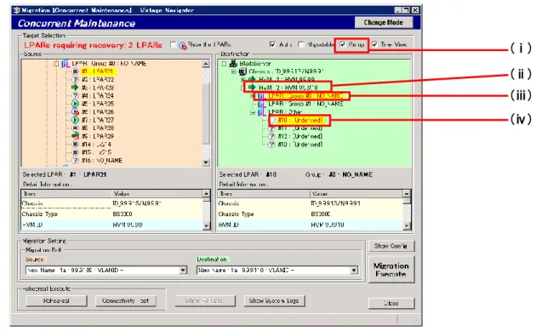Screen dimensions: 536x331
Task: Click the question-mark icon beside #16 NO_NAME
Action: [x=75, y=160]
